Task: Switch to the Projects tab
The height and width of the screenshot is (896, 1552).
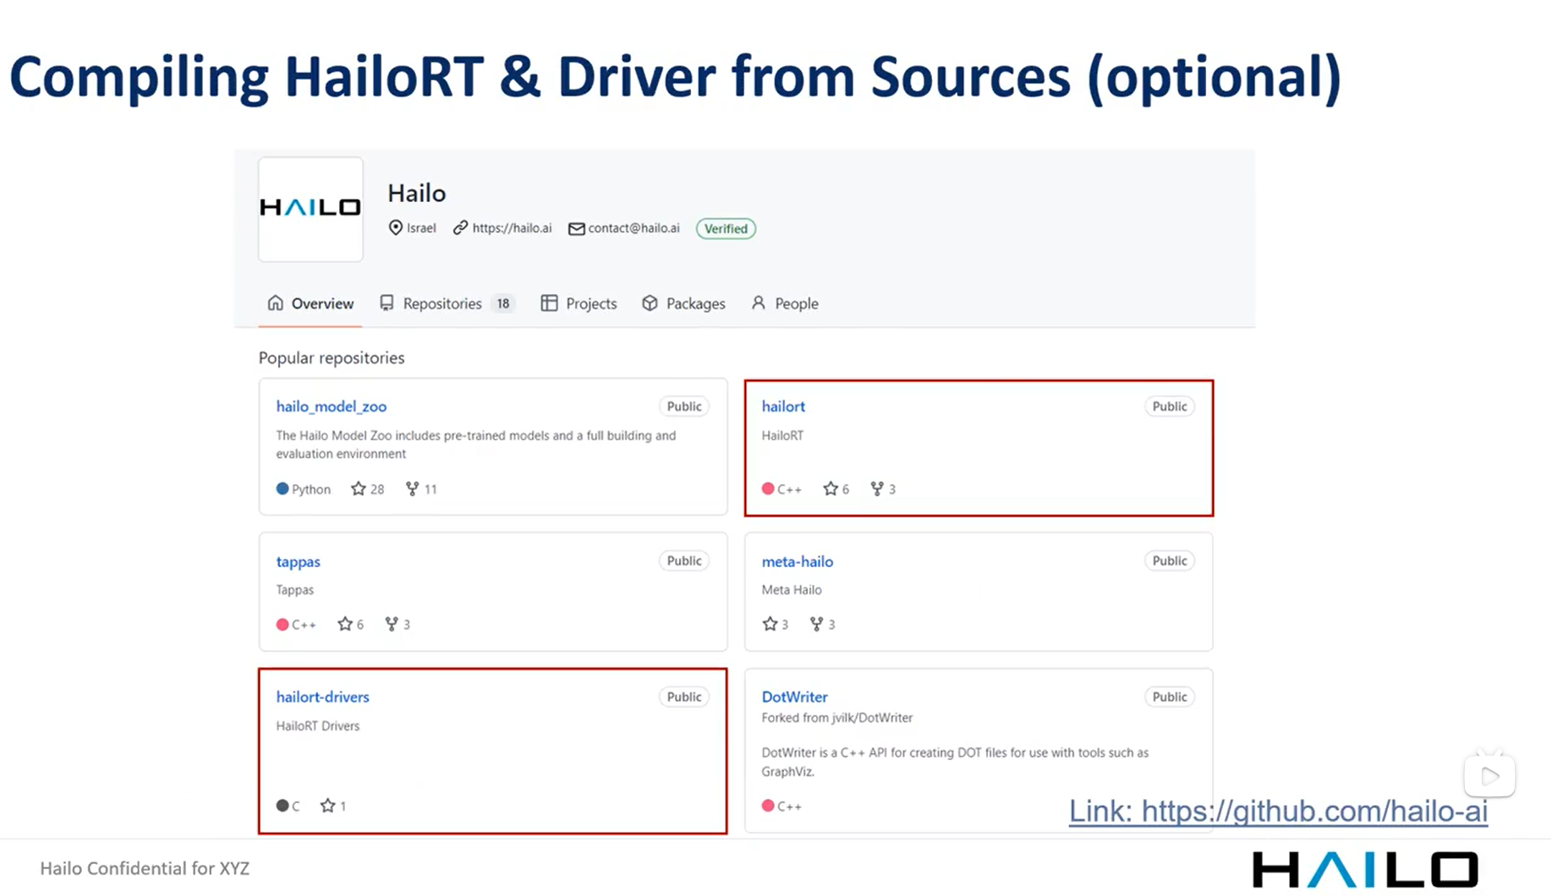Action: pyautogui.click(x=579, y=303)
